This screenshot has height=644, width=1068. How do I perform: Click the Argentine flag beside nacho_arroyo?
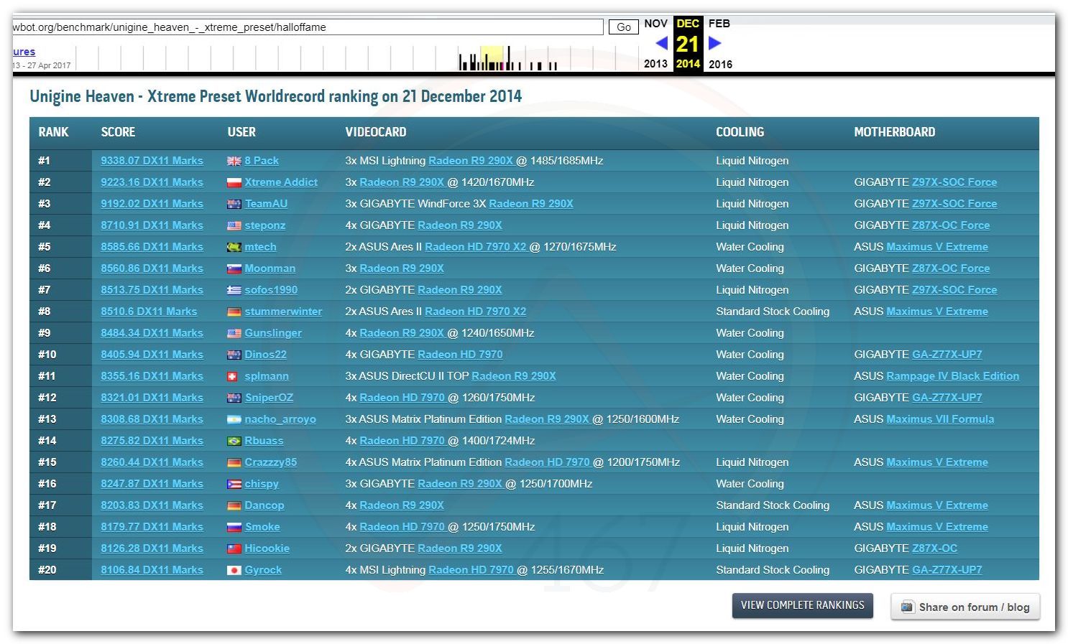coord(234,420)
